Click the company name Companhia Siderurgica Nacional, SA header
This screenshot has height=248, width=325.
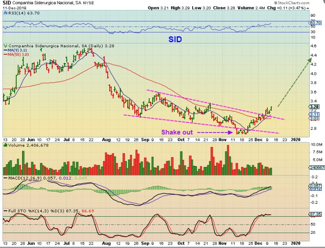(x=47, y=3)
